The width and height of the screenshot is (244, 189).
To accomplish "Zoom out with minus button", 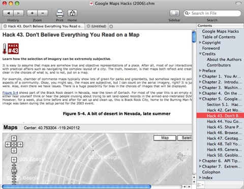I will click(43, 13).
